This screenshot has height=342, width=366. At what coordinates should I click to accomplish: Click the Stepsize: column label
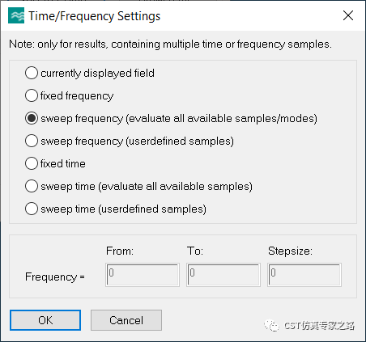290,251
